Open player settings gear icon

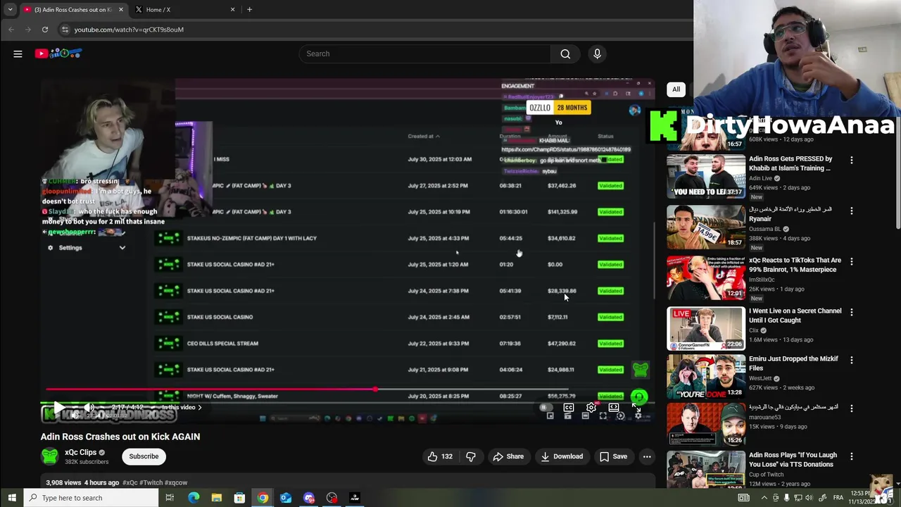click(x=591, y=407)
